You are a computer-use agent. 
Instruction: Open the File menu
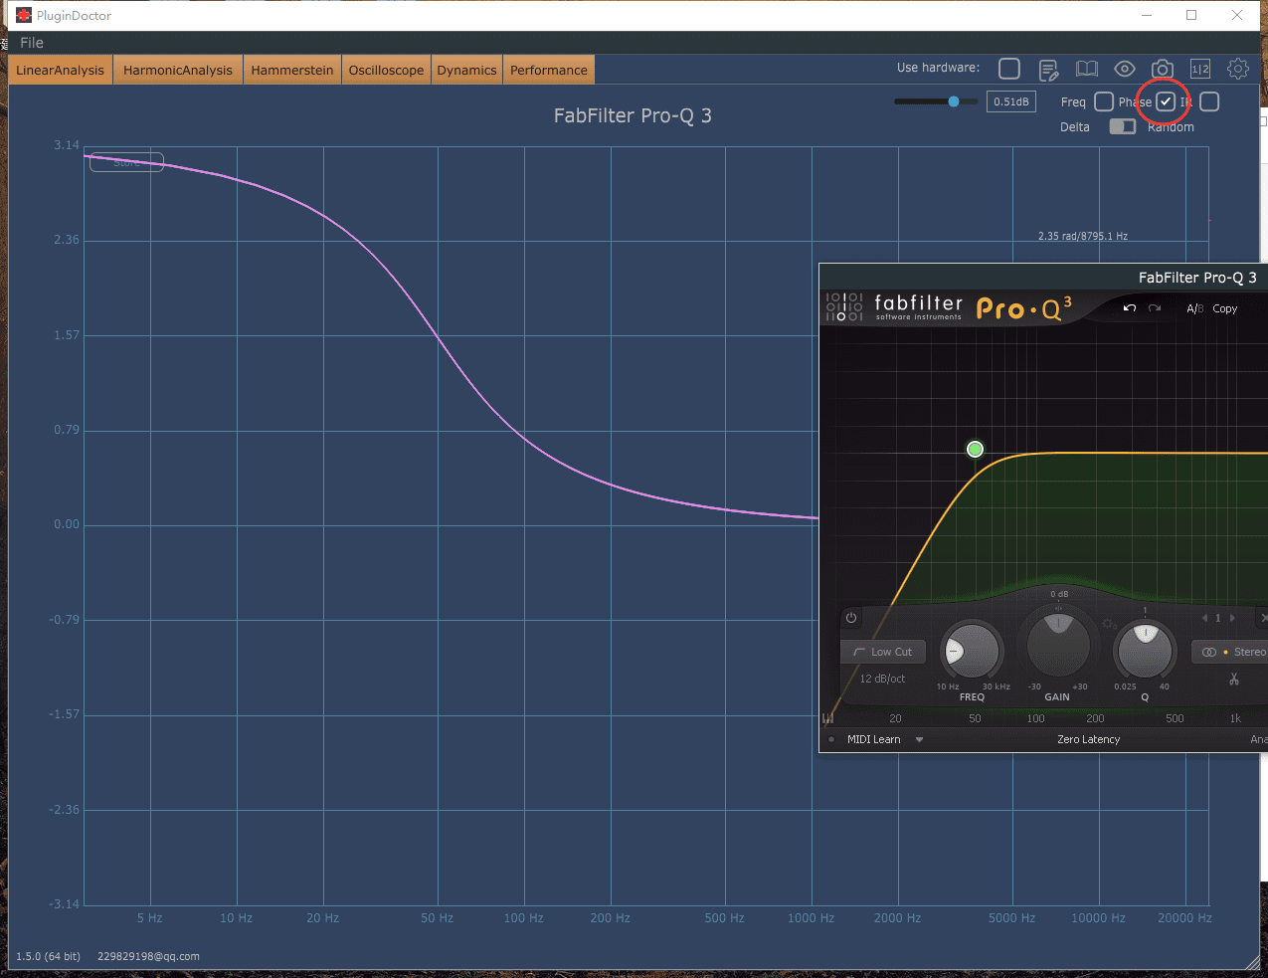32,43
